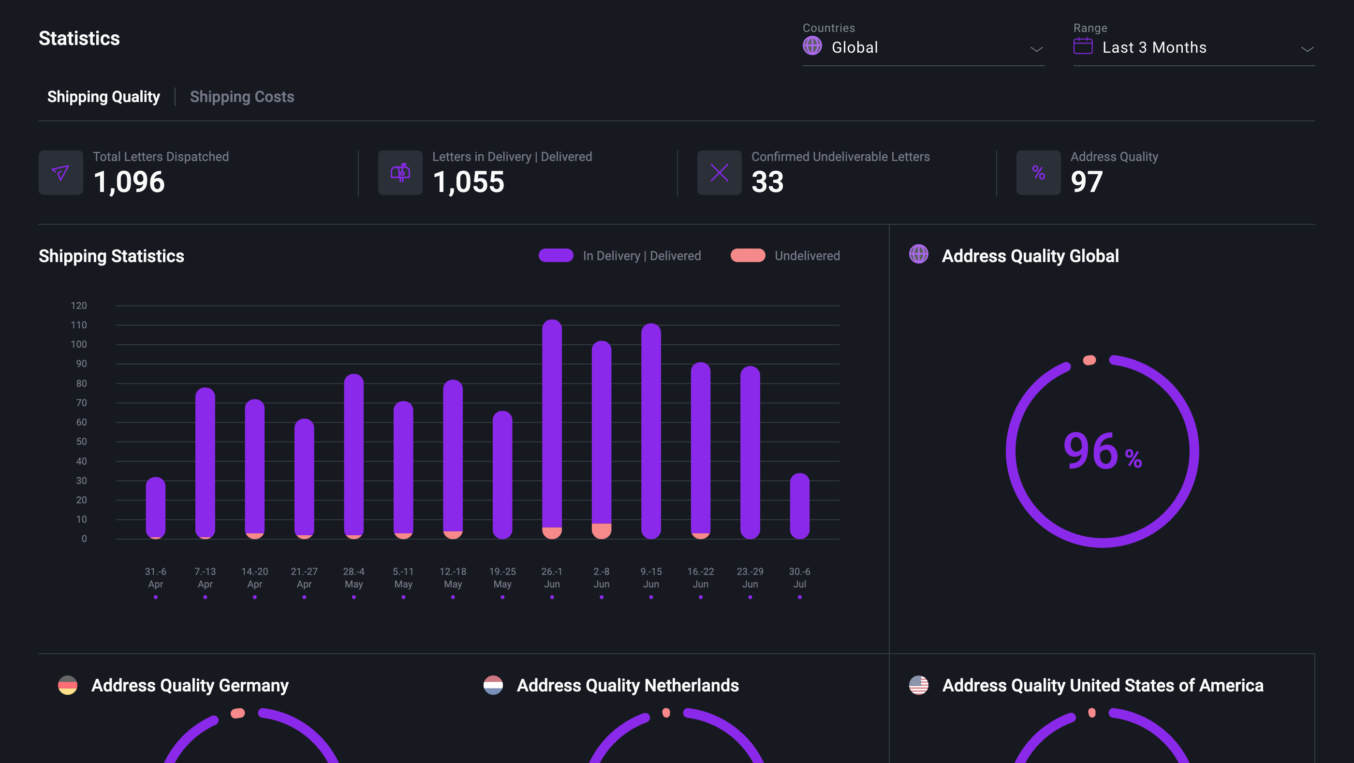
Task: Click the calendar icon in the Range selector
Action: [1083, 47]
